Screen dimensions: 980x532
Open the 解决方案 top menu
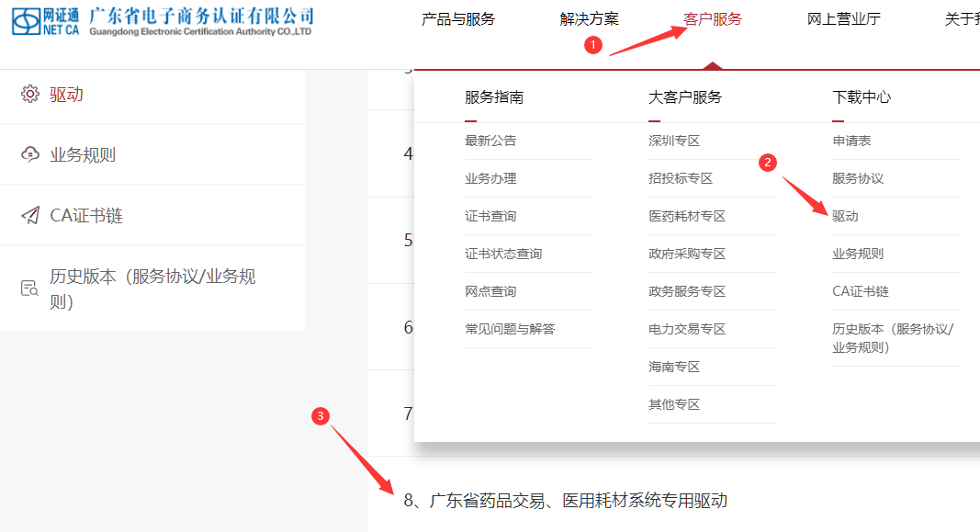pos(589,19)
